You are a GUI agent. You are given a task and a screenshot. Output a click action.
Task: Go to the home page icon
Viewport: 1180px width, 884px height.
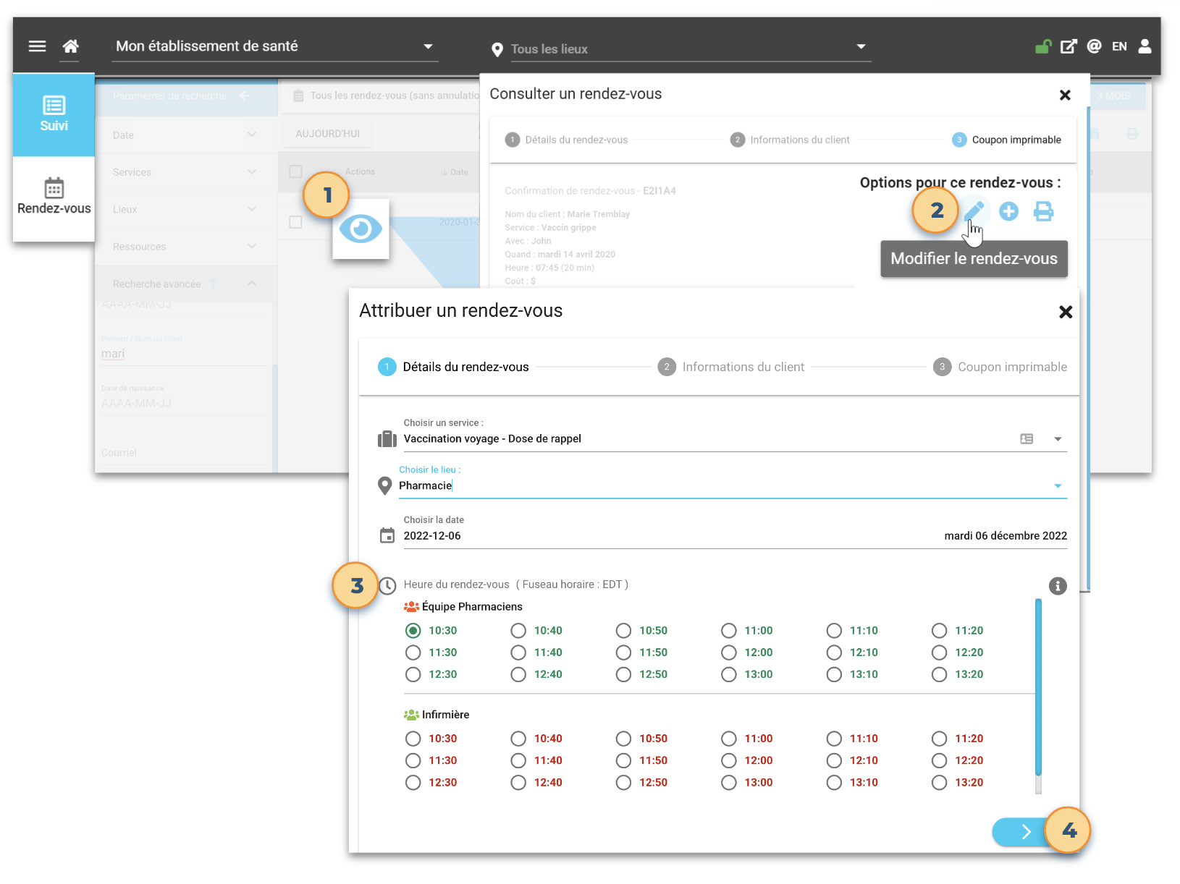pos(70,46)
